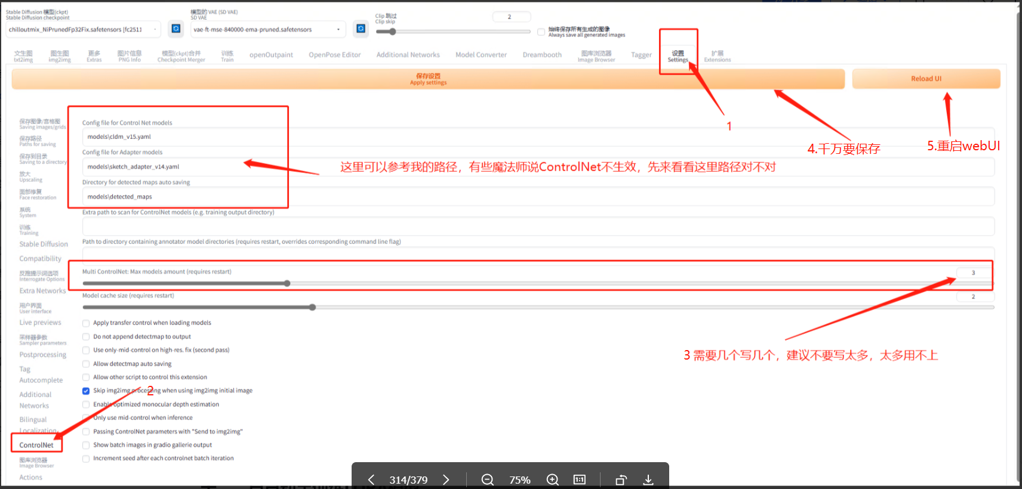This screenshot has width=1022, height=489.
Task: Switch to the Extensions tab
Action: coord(717,56)
